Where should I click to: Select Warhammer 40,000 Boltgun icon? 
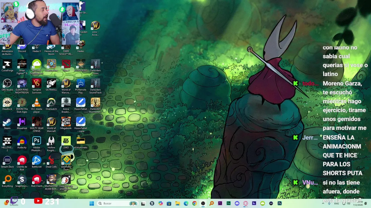(x=51, y=183)
